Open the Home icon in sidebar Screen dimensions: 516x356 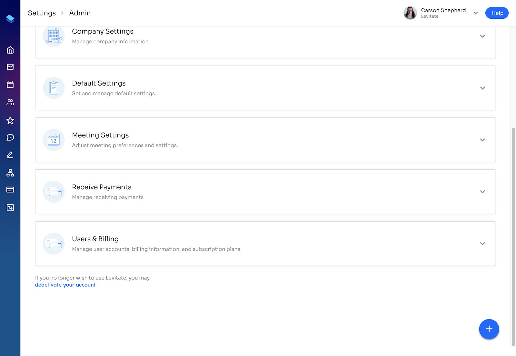tap(10, 50)
